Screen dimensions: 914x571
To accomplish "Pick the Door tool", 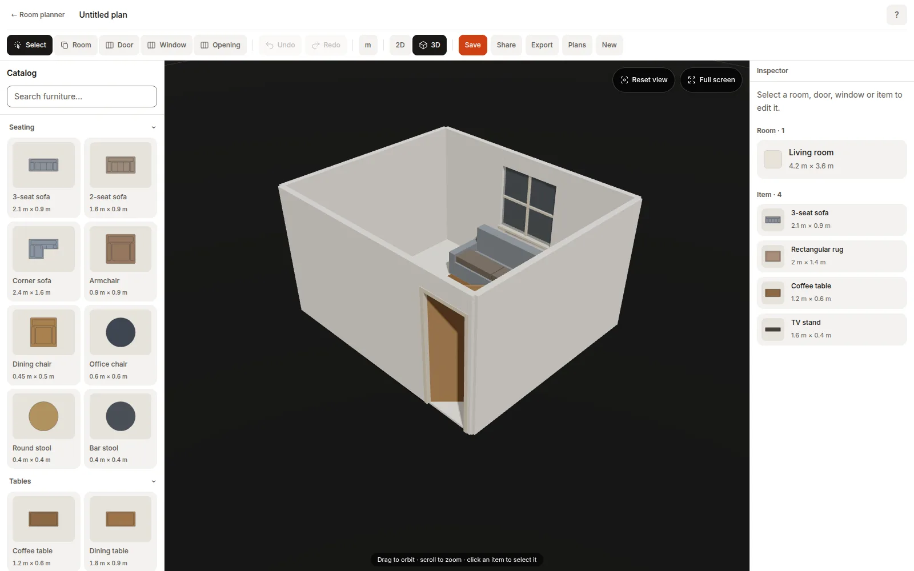I will click(119, 45).
